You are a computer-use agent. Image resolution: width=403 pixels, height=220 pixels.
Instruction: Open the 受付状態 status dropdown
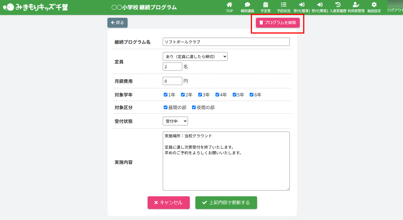pyautogui.click(x=175, y=121)
